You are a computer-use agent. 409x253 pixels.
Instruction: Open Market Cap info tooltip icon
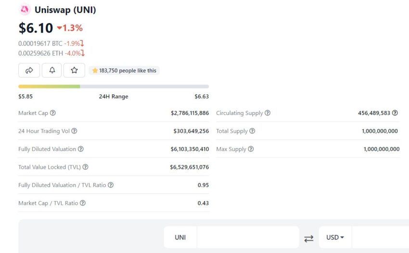pyautogui.click(x=53, y=113)
